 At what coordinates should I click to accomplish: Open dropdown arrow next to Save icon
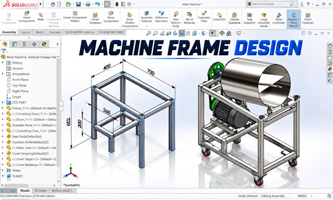coord(83,4)
